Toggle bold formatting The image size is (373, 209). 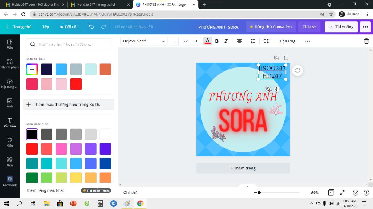(217, 41)
